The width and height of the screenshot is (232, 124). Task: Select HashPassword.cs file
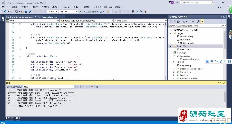189,78
